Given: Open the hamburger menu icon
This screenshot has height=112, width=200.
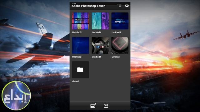Looking at the screenshot, I should 120,6.
